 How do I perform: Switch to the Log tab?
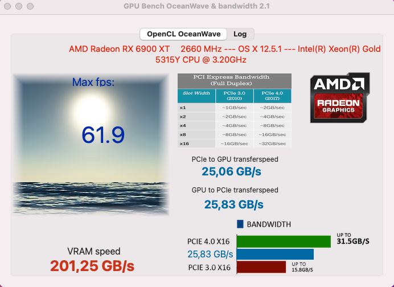[x=240, y=34]
